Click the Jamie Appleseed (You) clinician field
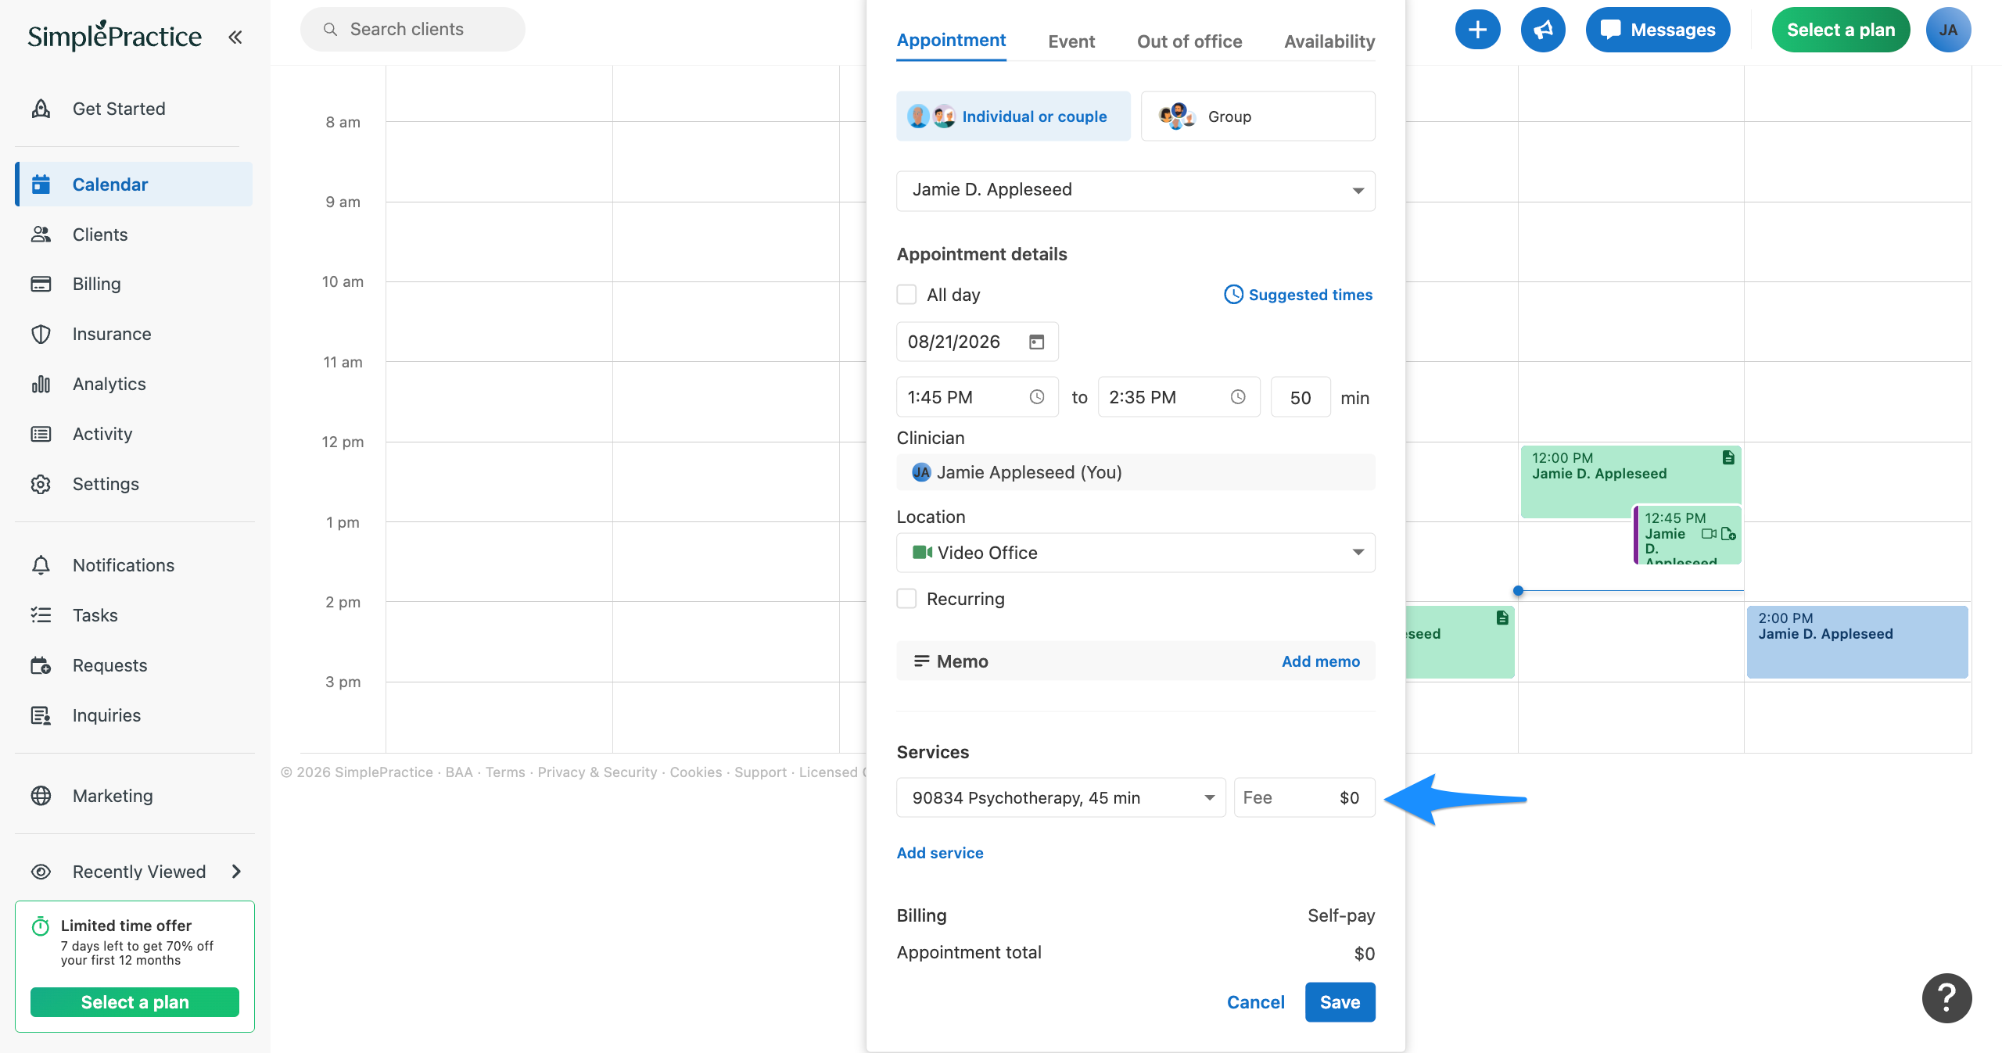Screen dimensions: 2002x1053 [1136, 472]
